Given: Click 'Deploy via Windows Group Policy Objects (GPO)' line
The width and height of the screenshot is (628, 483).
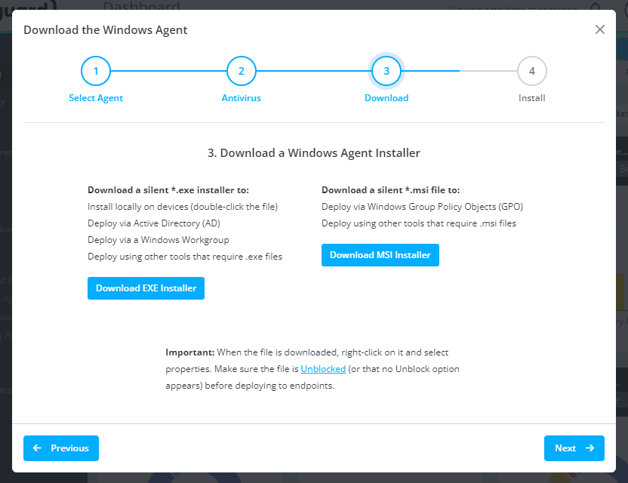Looking at the screenshot, I should tap(422, 207).
